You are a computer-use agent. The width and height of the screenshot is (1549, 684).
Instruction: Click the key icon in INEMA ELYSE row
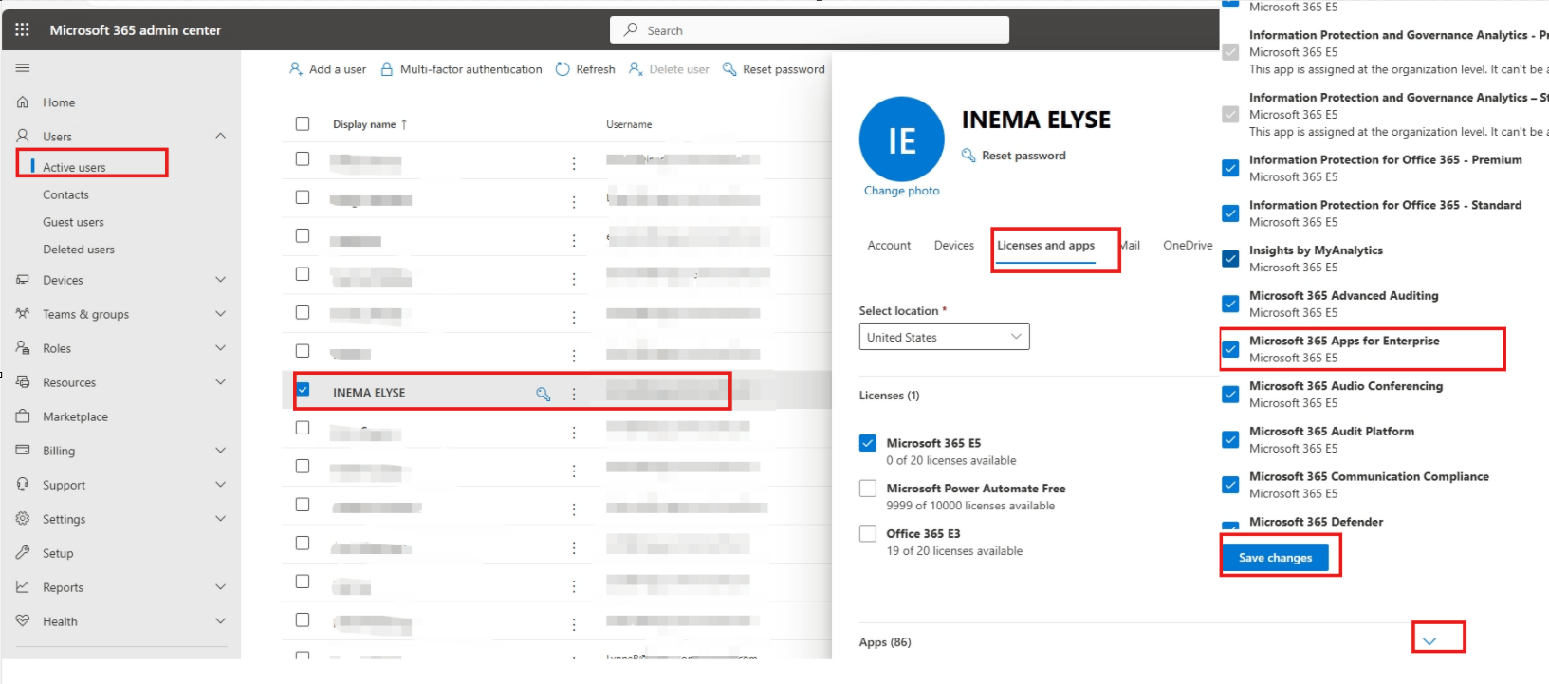pyautogui.click(x=544, y=394)
